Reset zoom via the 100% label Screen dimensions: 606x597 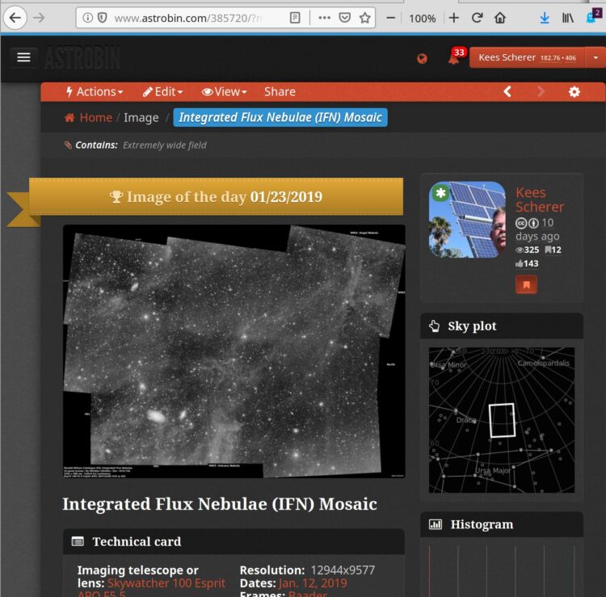pos(422,18)
